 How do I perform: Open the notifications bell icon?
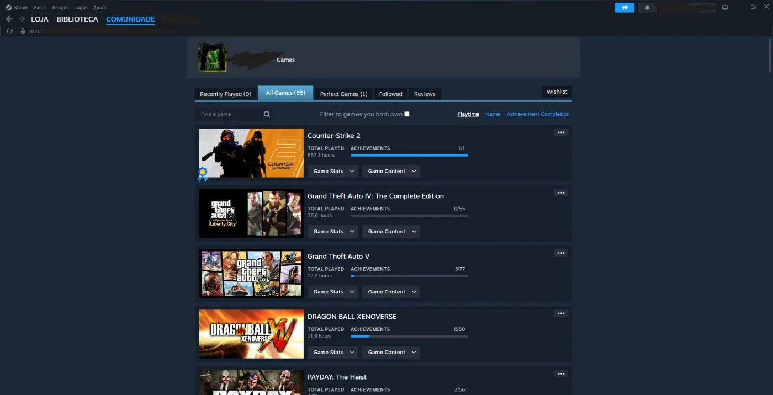click(x=647, y=7)
